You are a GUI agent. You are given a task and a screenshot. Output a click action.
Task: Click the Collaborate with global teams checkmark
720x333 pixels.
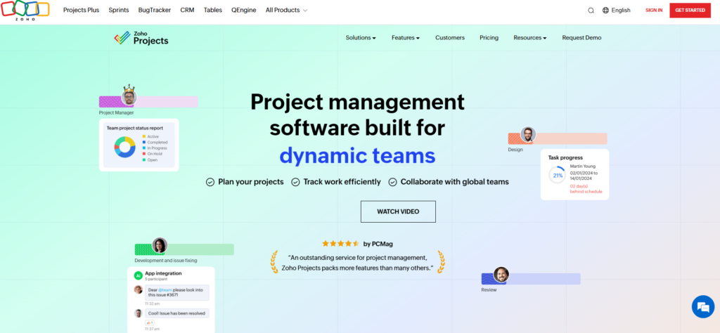tap(392, 182)
